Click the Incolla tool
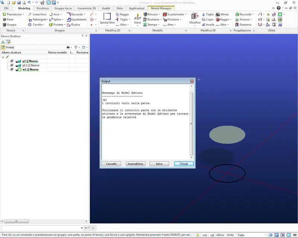 tap(208, 25)
